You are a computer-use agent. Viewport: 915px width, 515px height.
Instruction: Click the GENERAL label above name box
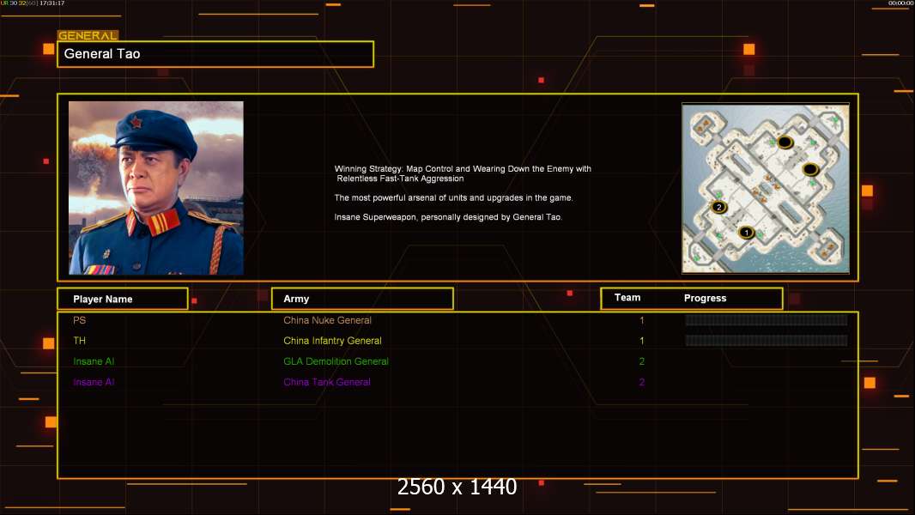click(88, 35)
